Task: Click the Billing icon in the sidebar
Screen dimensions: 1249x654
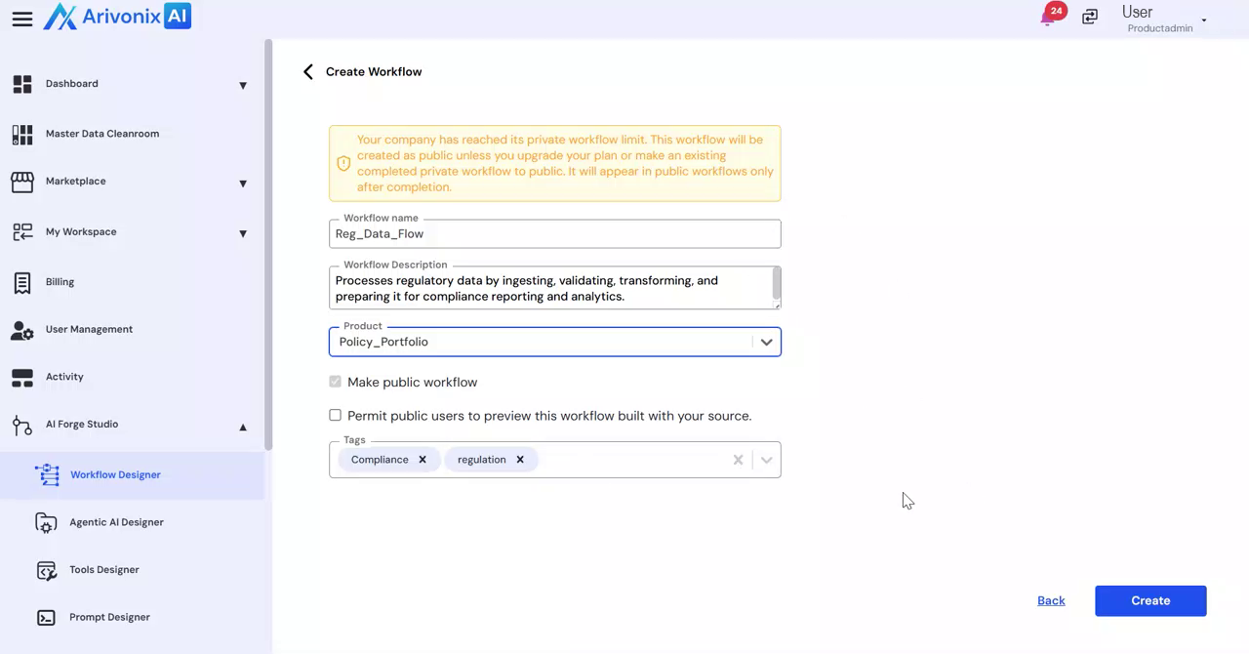Action: click(x=22, y=282)
